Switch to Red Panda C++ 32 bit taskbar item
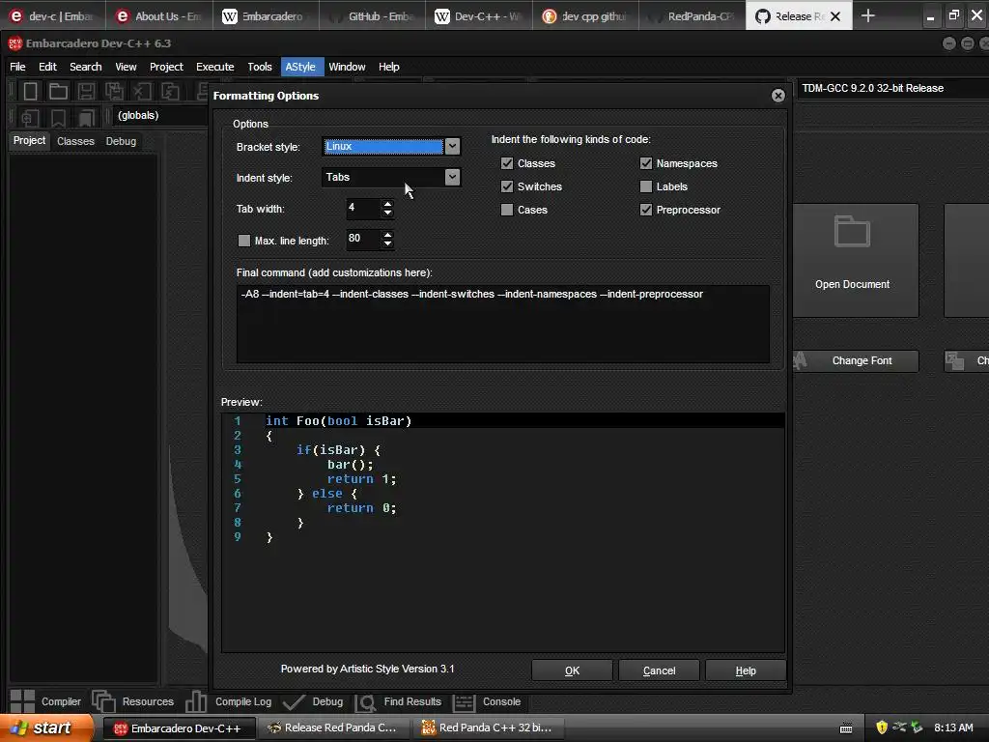This screenshot has height=742, width=989. click(488, 728)
